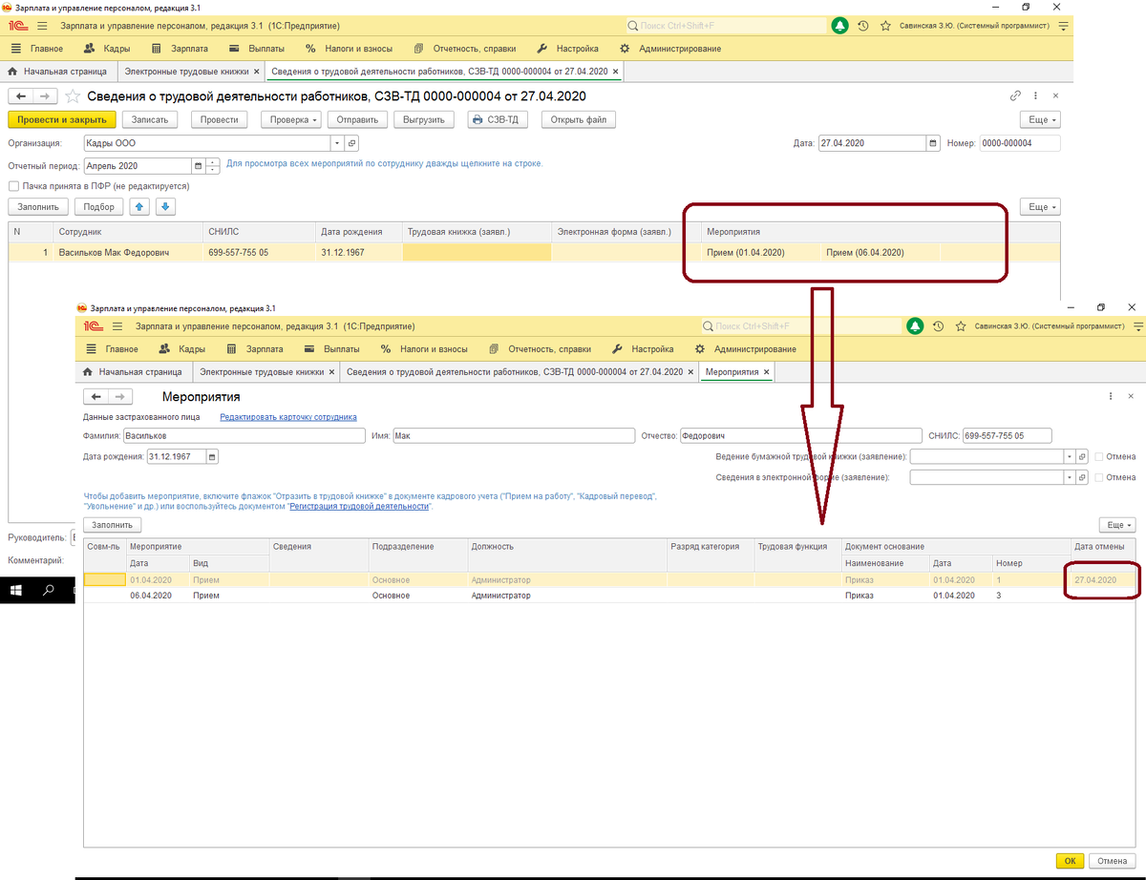Confirm with yellow OK button in Мероприятия

(1070, 861)
